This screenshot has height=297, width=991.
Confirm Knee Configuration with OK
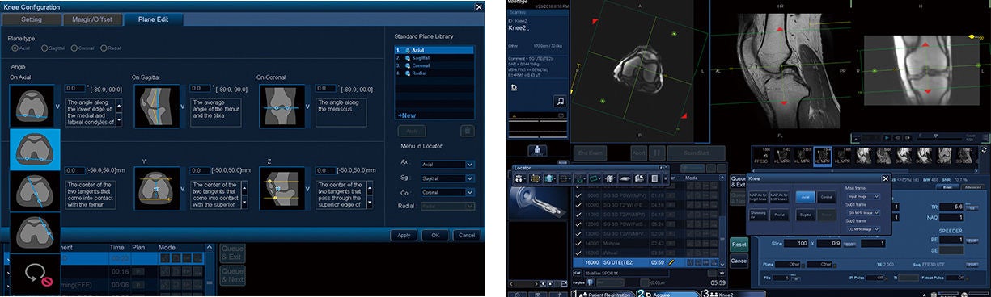point(434,235)
